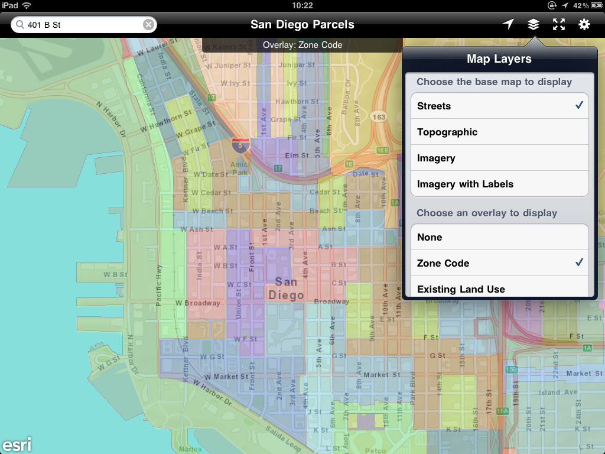Tap the Wi-Fi status icon
Screen dimensions: 605x454
pos(27,5)
